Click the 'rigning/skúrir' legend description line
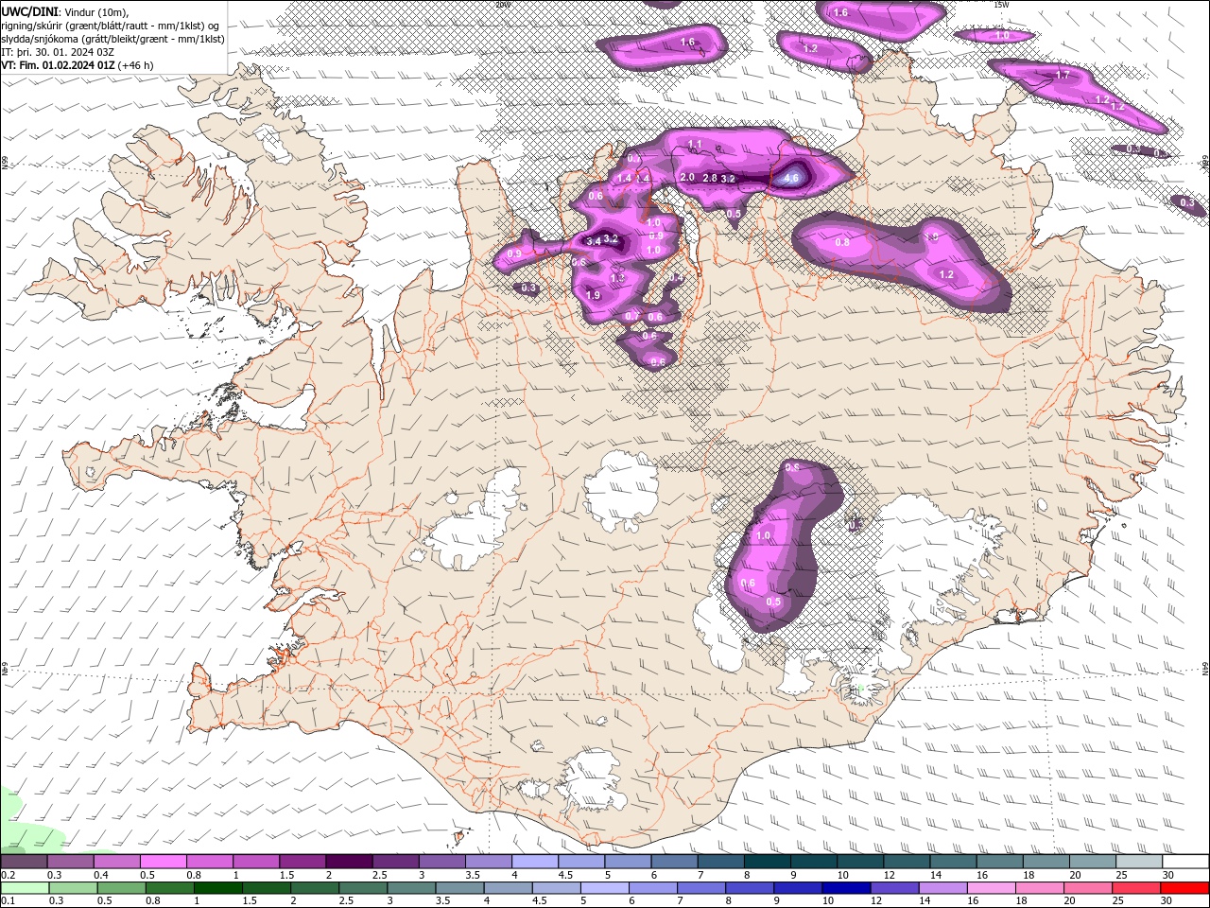Viewport: 1210px width, 908px height. pos(111,26)
